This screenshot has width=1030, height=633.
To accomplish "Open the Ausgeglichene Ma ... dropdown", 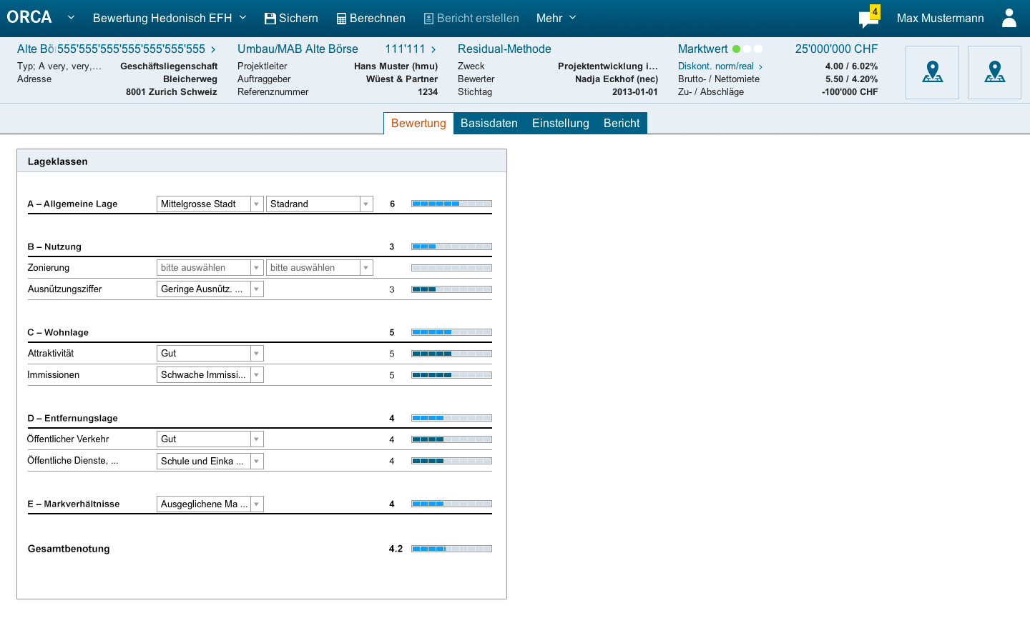I will tap(210, 504).
